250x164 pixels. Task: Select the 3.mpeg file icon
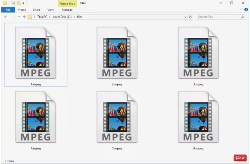pos(198,52)
